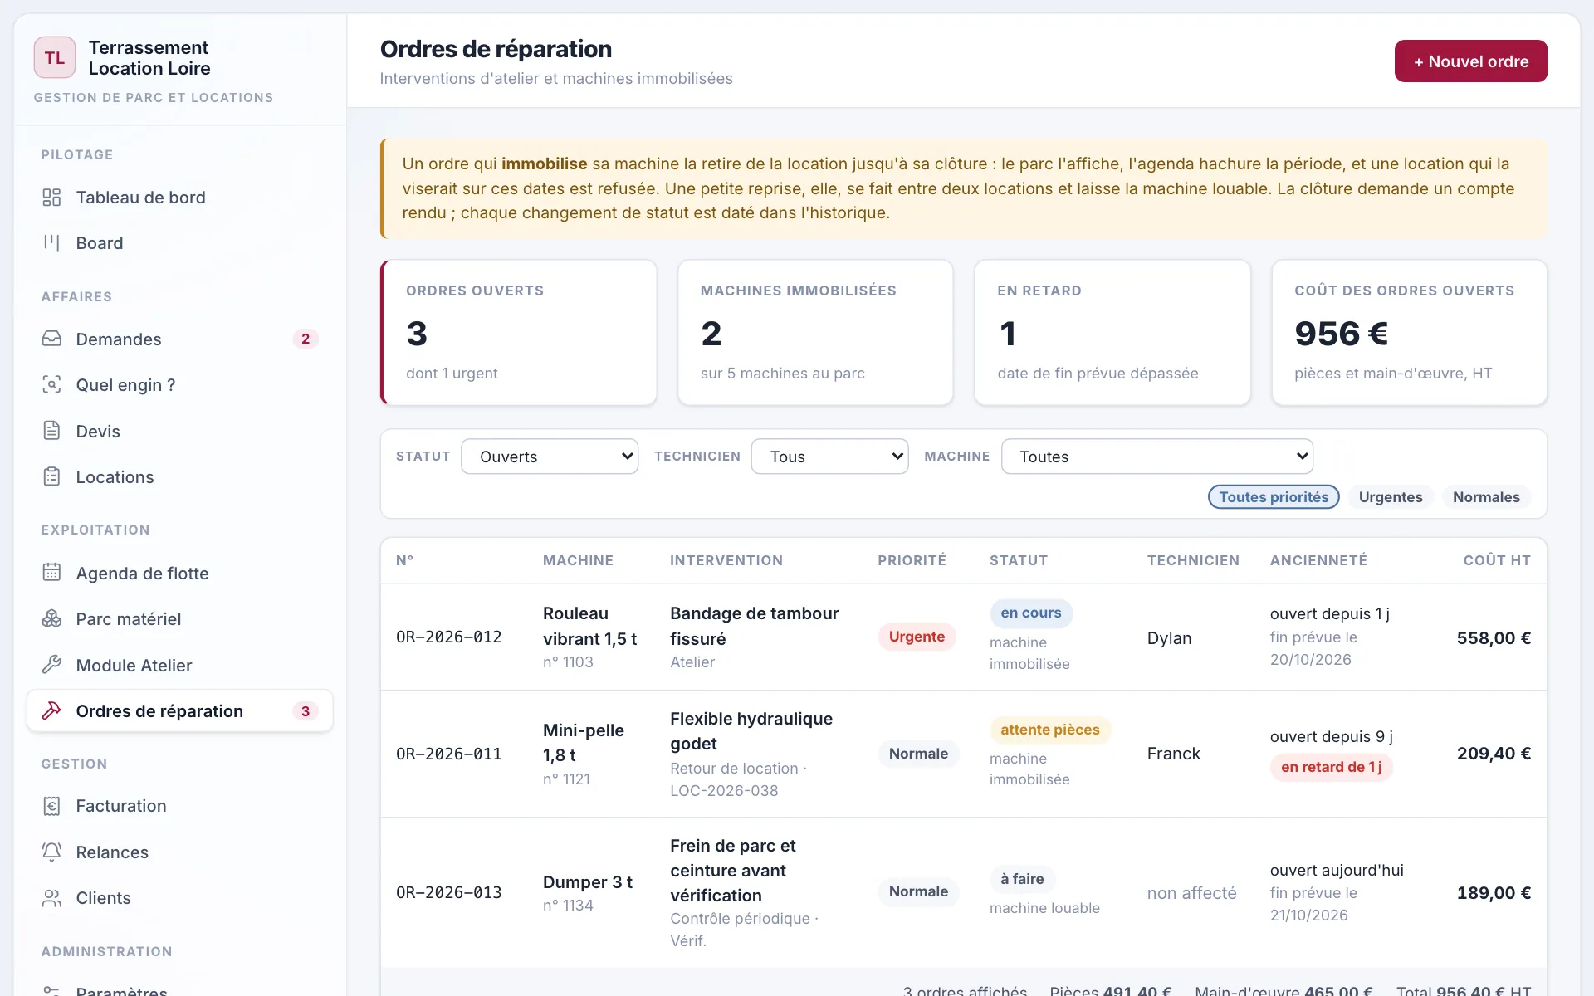This screenshot has width=1594, height=996.
Task: Open order OR-2026-012
Action: 963,637
